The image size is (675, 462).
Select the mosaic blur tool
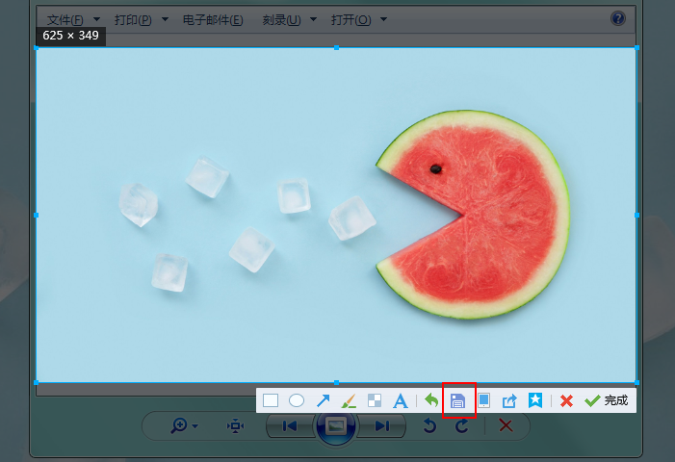pos(375,400)
